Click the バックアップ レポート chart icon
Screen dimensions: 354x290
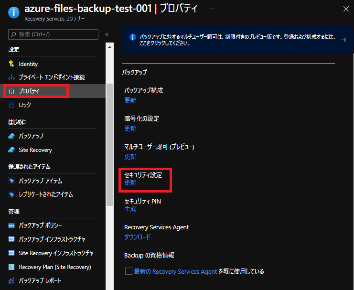[11, 280]
